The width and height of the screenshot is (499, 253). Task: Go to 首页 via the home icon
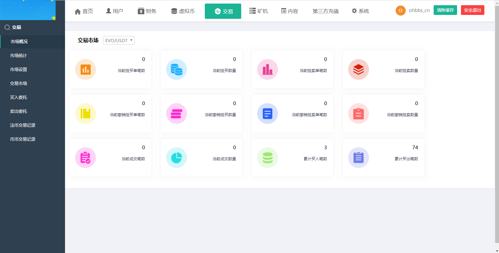tap(84, 11)
